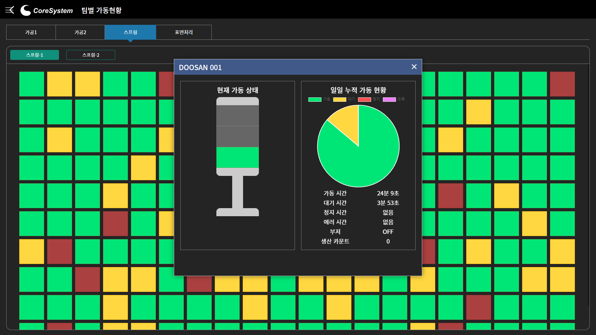
Task: Switch to the 가공2 tab
Action: pyautogui.click(x=80, y=32)
